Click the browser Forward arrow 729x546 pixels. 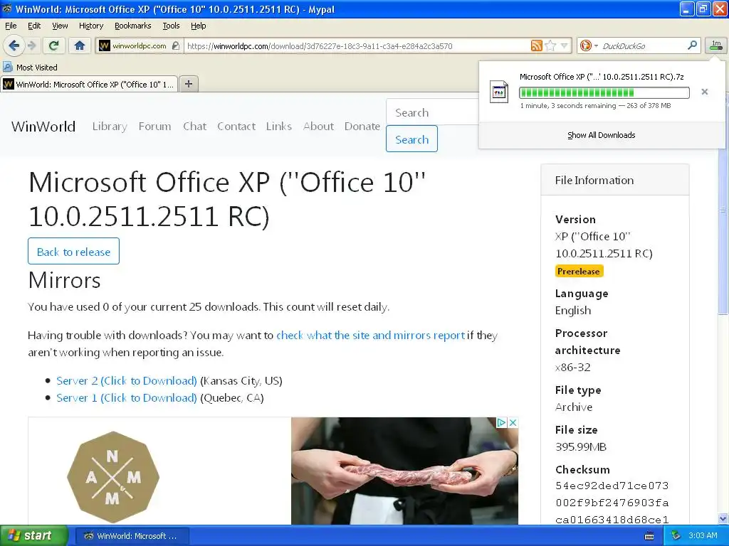(x=31, y=45)
